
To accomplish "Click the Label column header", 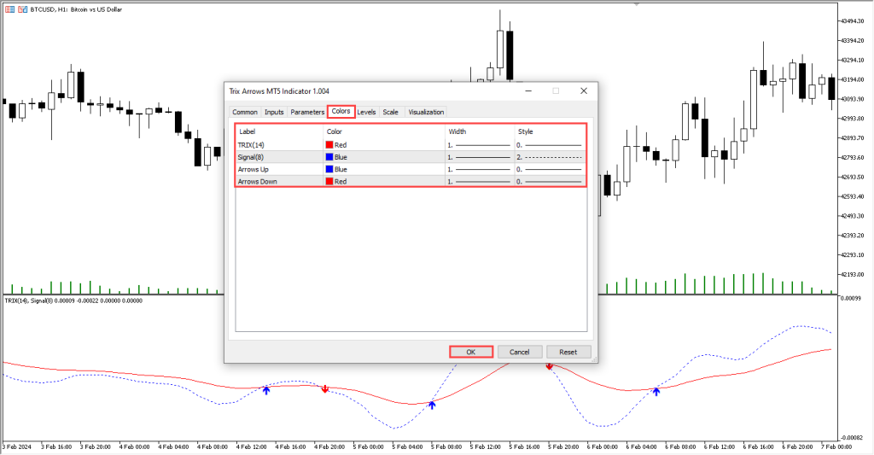I will click(x=279, y=131).
